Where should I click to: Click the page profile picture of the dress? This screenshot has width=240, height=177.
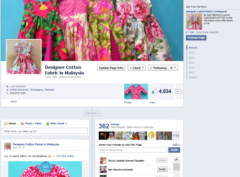(24, 57)
